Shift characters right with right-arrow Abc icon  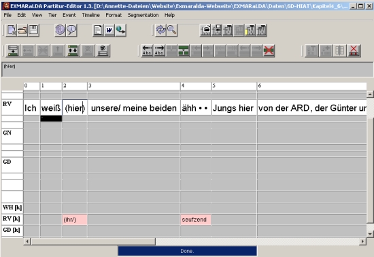click(x=159, y=50)
